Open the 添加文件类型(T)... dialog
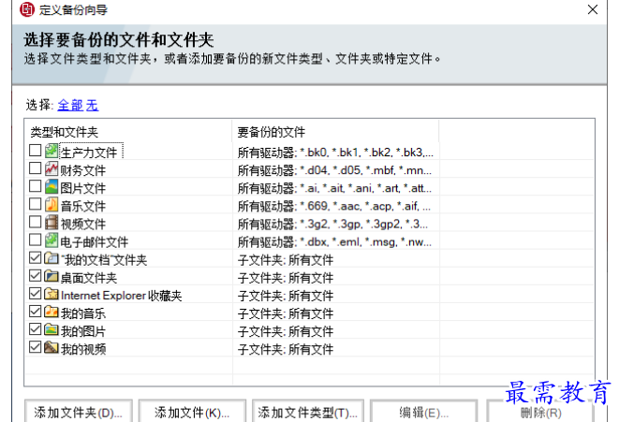This screenshot has height=422, width=619. pyautogui.click(x=307, y=413)
